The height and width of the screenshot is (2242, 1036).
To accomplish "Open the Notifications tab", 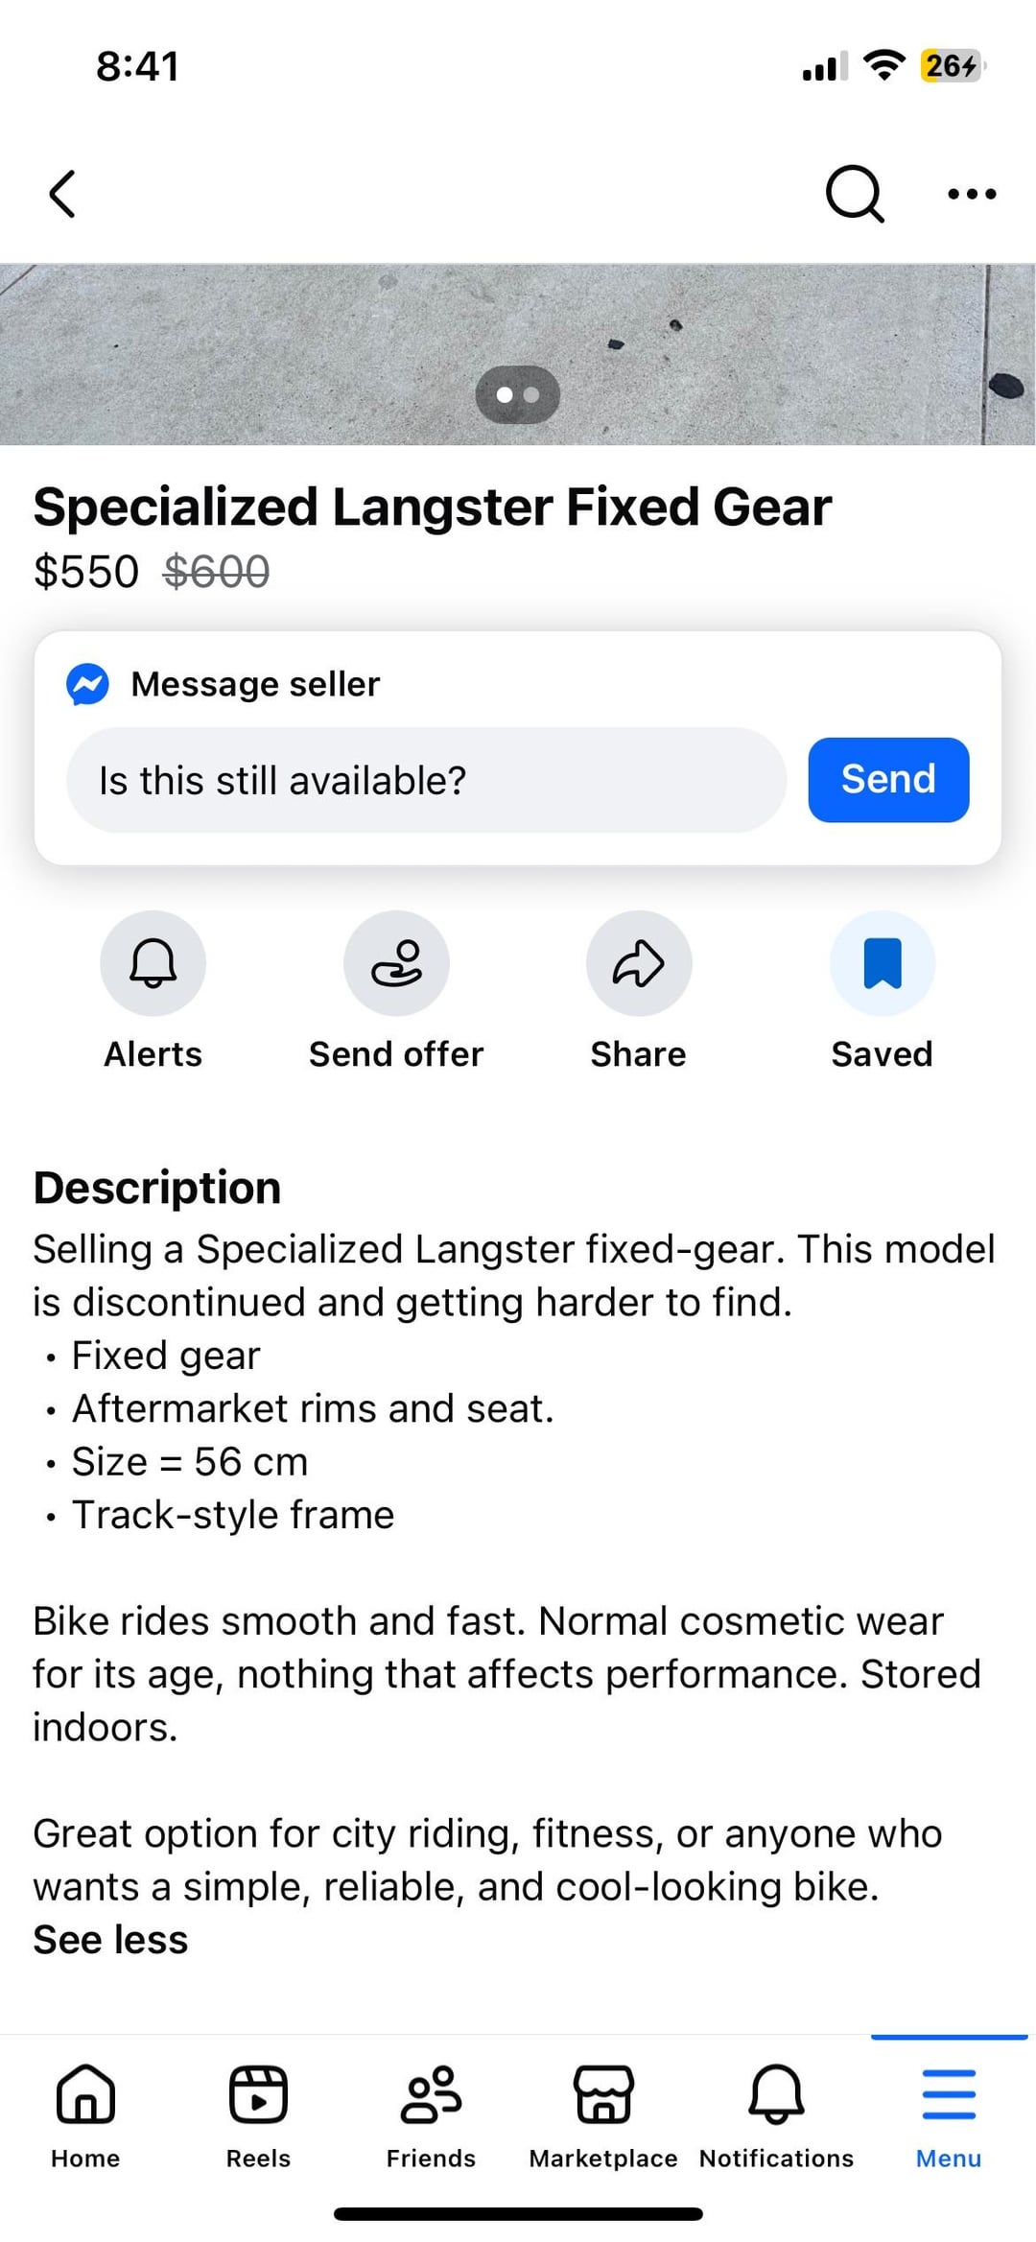I will [x=776, y=2094].
